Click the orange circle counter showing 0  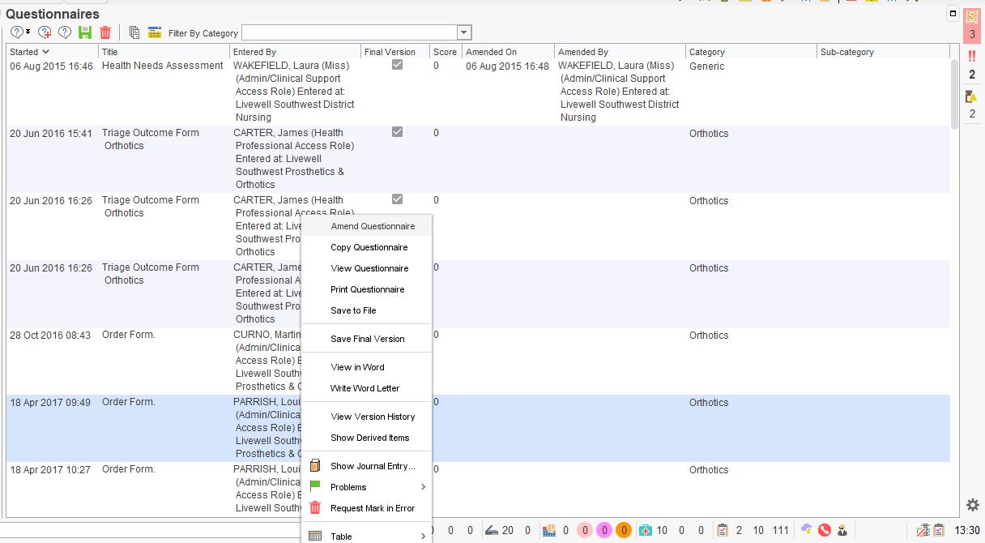[x=623, y=530]
